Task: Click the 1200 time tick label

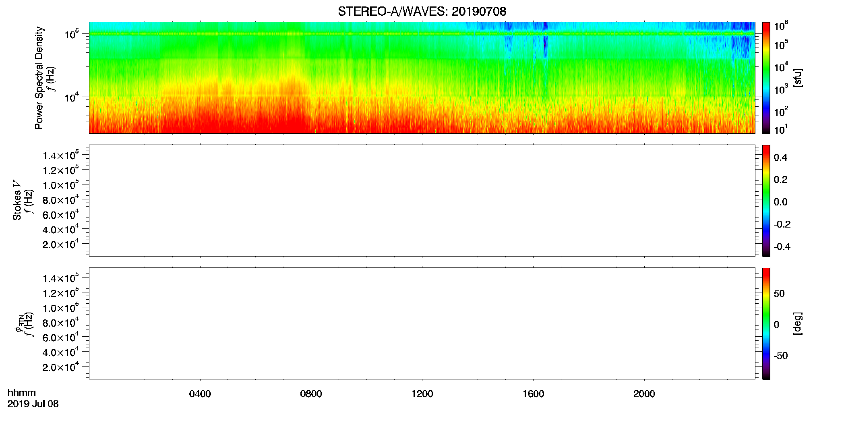Action: 422,394
